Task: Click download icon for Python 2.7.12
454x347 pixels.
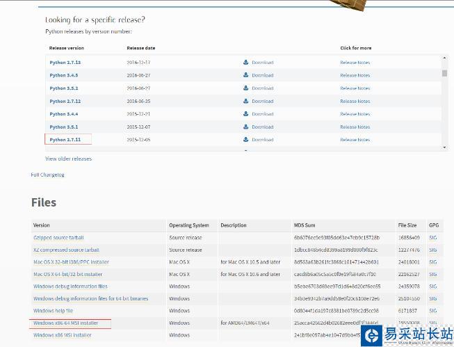Action: click(x=246, y=101)
